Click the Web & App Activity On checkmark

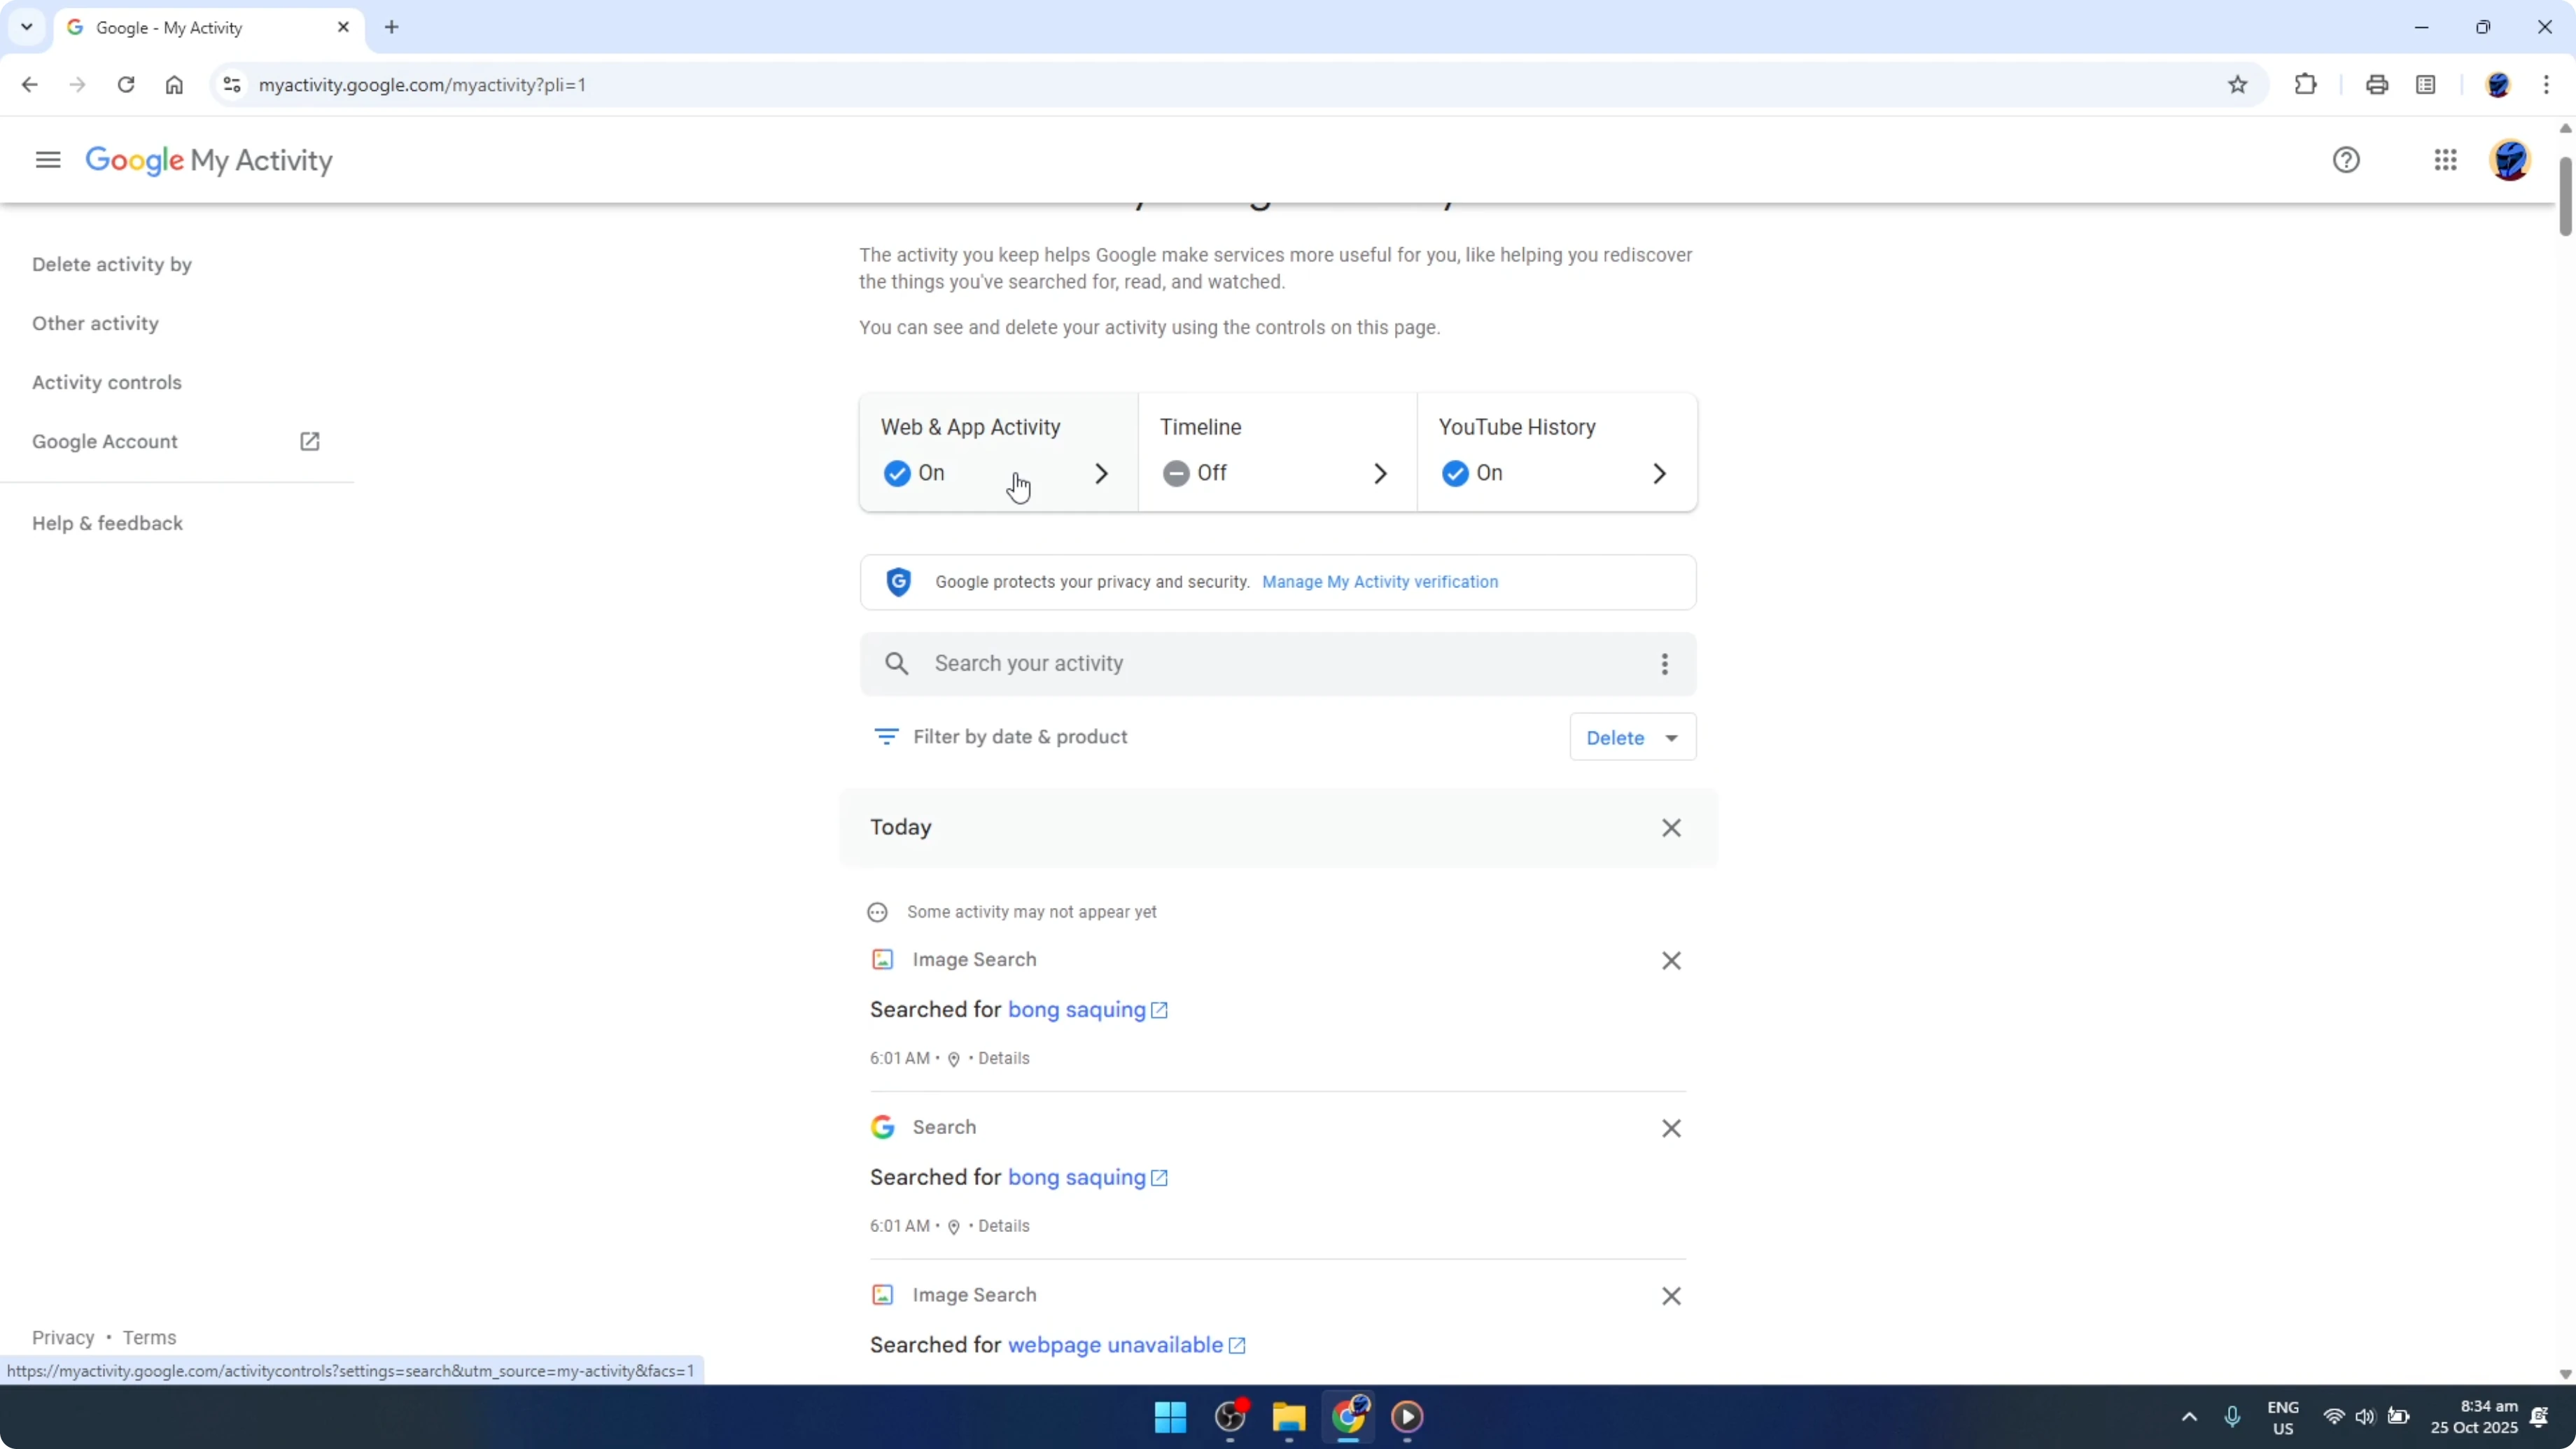click(x=897, y=473)
